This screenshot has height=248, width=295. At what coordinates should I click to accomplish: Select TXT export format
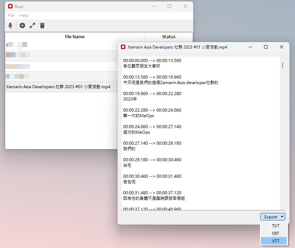click(x=275, y=226)
